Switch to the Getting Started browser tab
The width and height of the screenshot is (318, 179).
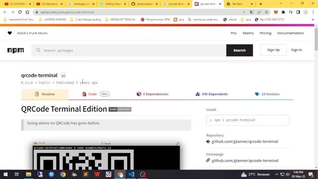112,4
